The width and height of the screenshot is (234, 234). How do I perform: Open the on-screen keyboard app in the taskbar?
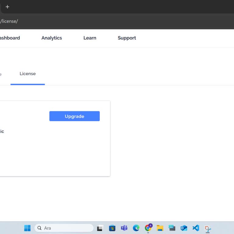click(172, 228)
